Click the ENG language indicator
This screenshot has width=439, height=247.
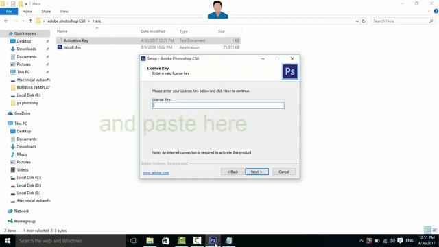(x=410, y=241)
